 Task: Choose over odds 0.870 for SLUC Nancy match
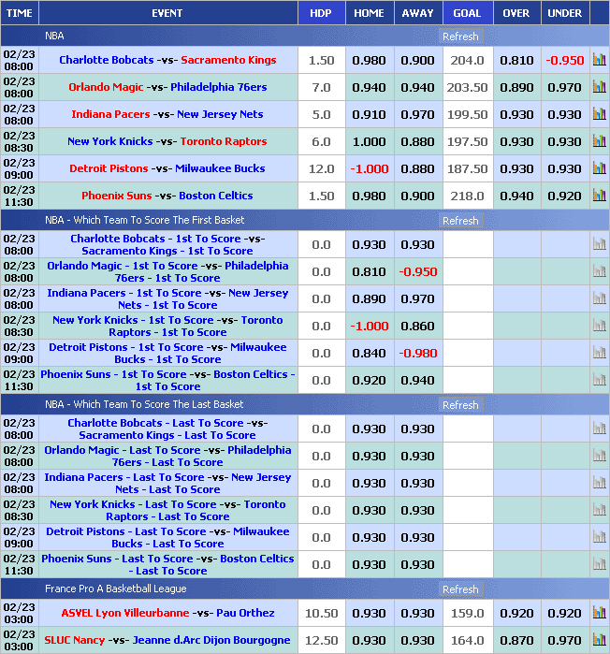pyautogui.click(x=516, y=640)
